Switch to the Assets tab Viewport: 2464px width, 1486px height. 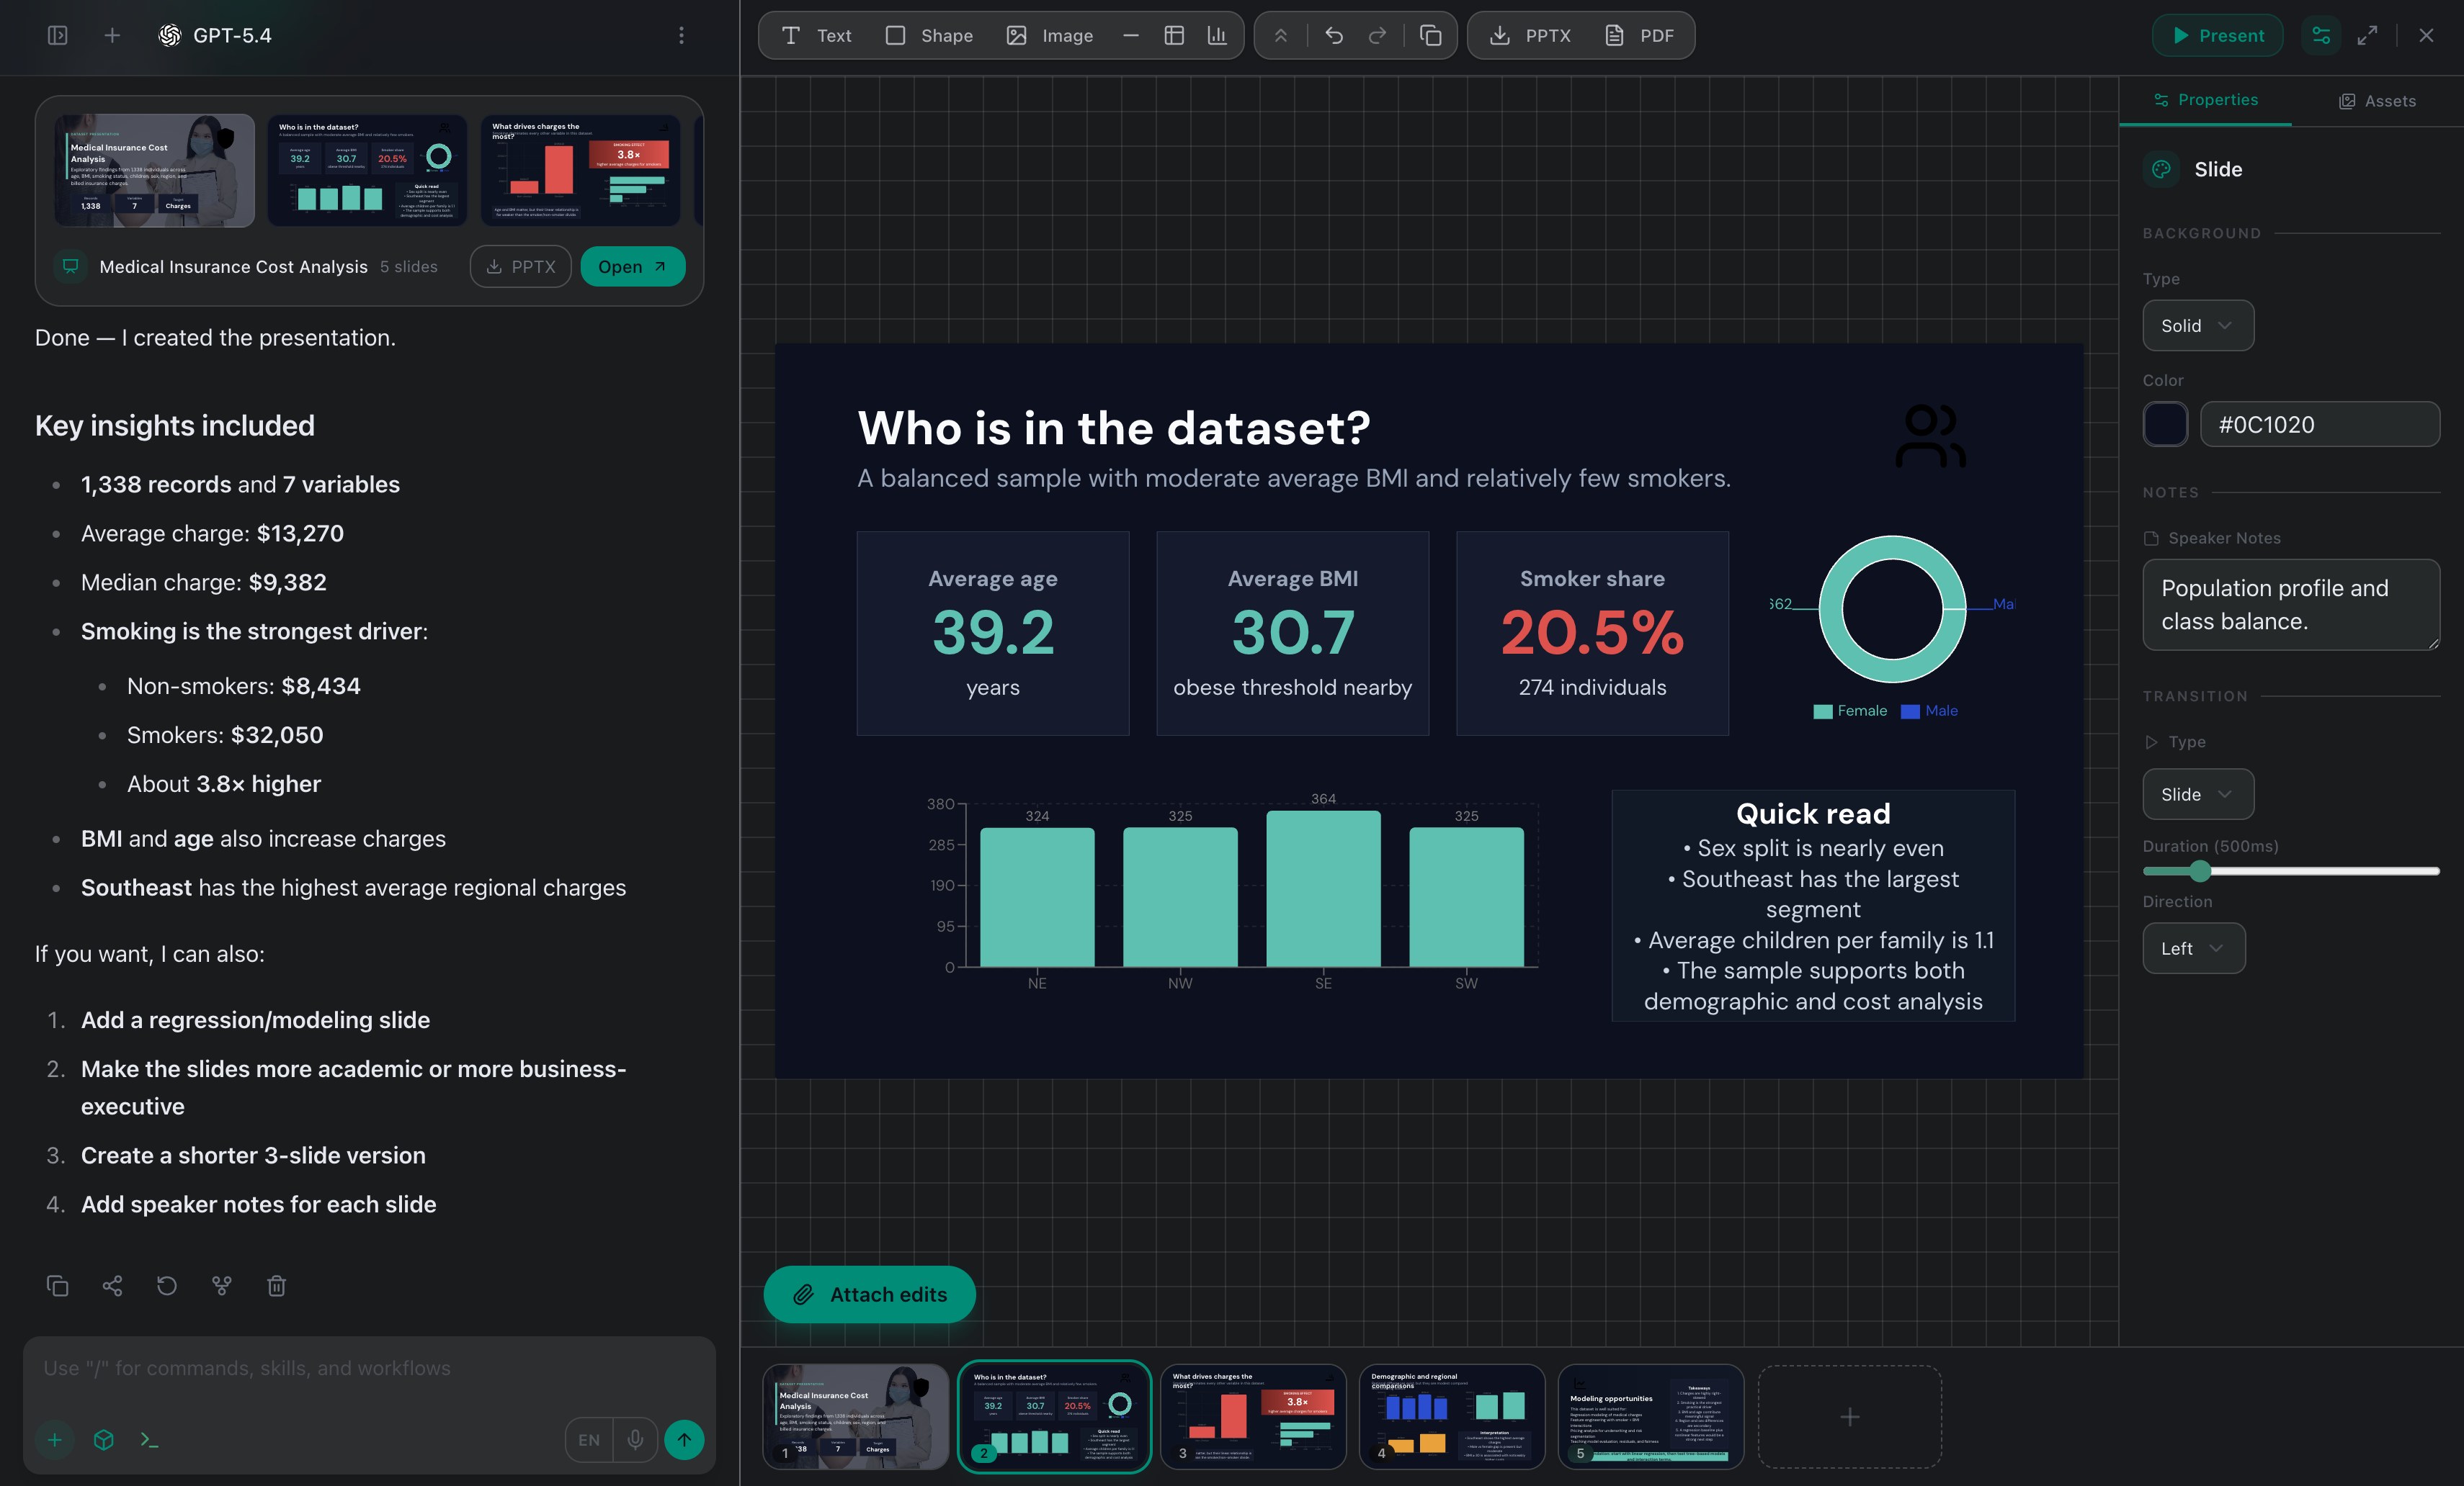tap(2378, 100)
